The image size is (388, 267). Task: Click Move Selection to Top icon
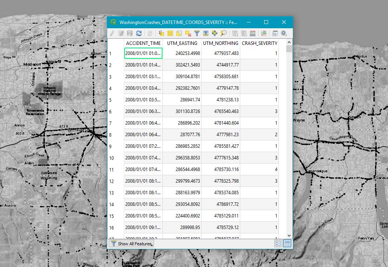tap(205, 34)
